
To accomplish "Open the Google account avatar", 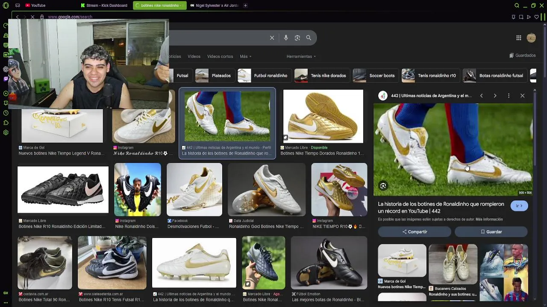I will pos(531,38).
